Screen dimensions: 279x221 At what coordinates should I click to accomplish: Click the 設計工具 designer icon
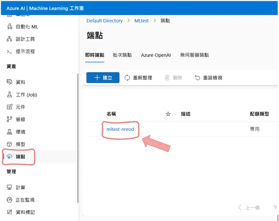click(x=9, y=39)
